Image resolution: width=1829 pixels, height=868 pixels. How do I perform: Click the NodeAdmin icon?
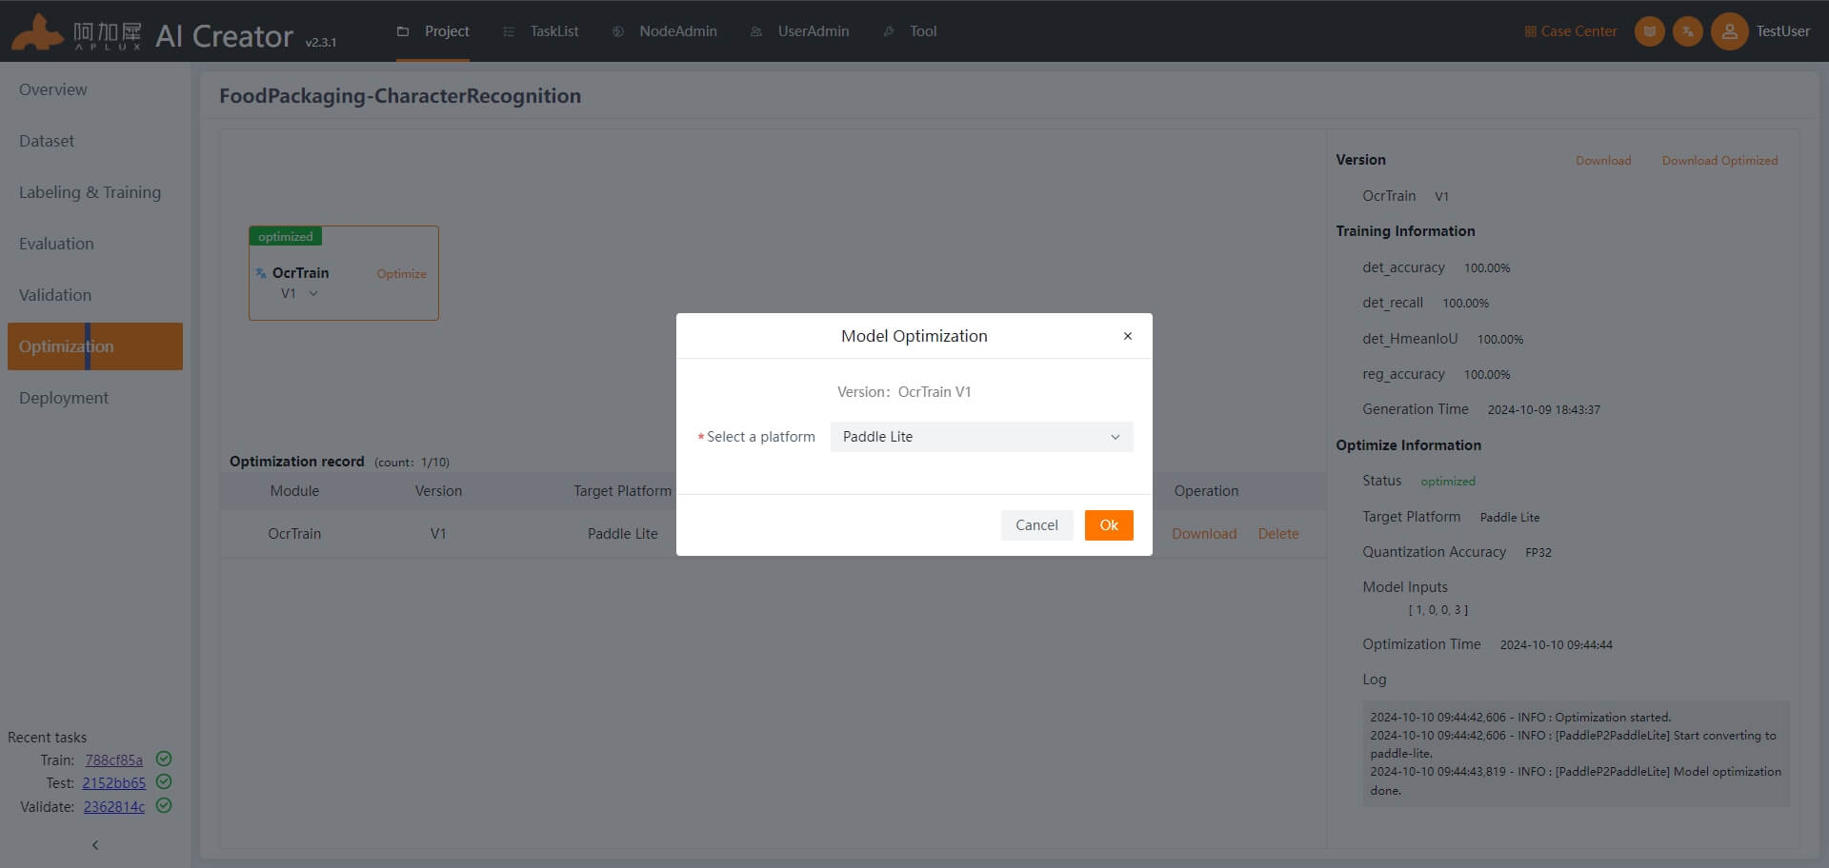pyautogui.click(x=618, y=31)
